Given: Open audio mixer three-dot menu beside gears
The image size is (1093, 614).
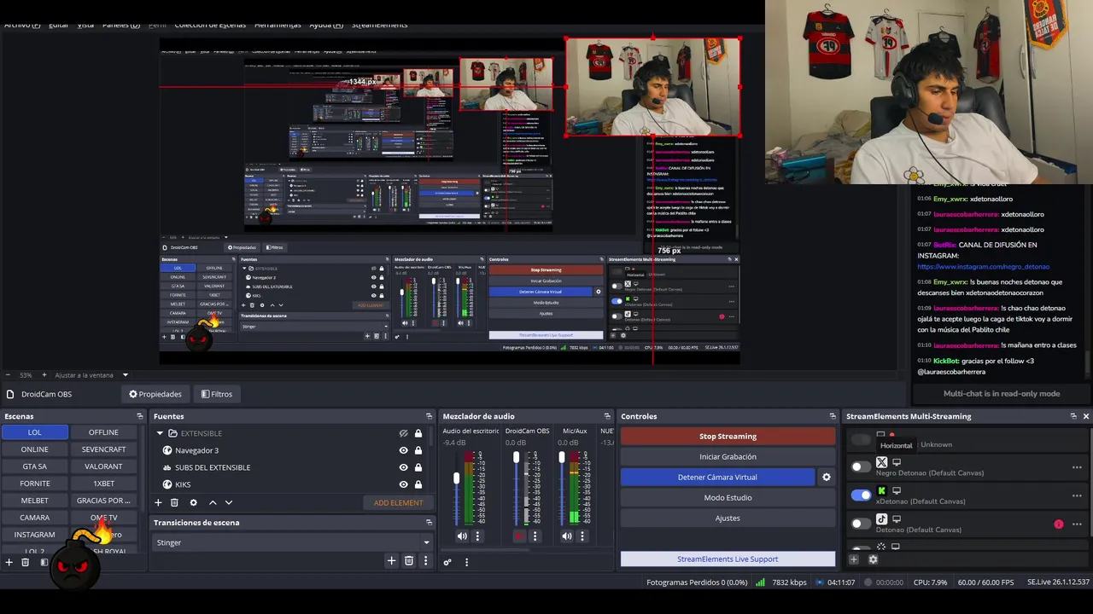Looking at the screenshot, I should [466, 562].
